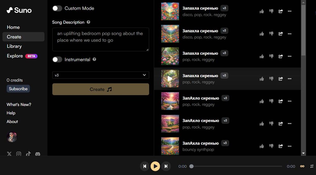Dislike the highlighted Запахла сиренью song
316x175 pixels.
point(271,79)
